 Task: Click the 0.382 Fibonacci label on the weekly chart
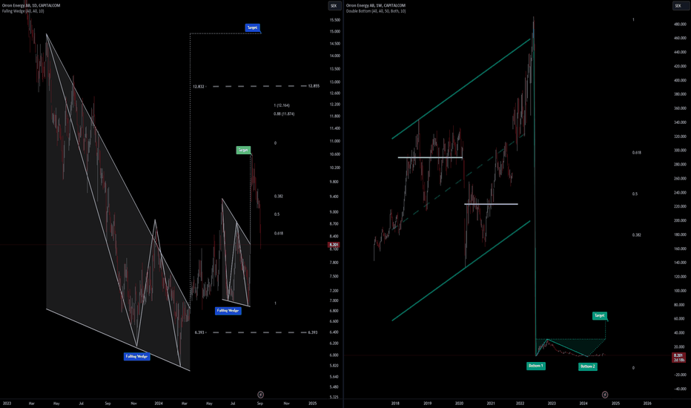[x=636, y=235]
